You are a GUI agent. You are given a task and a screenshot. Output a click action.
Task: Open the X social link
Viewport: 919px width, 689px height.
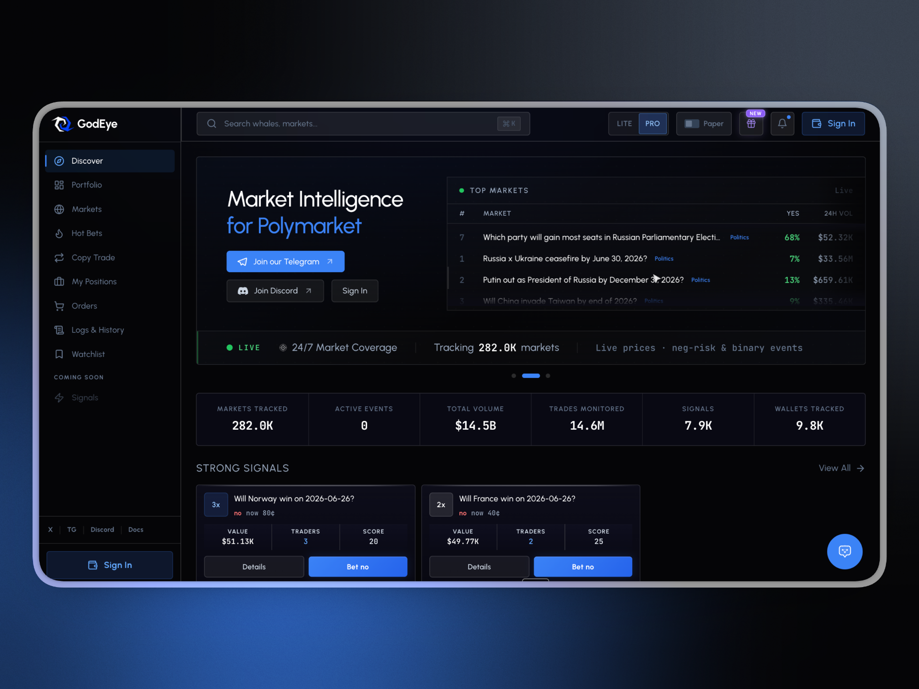pos(50,530)
